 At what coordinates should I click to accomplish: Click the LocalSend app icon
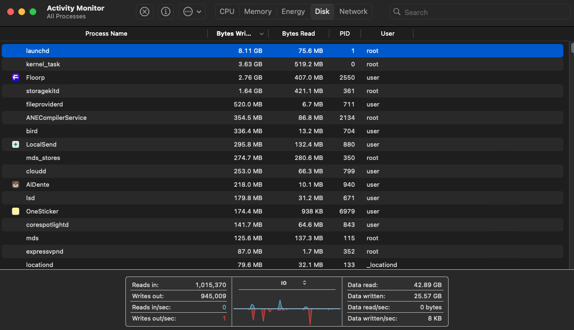[16, 144]
